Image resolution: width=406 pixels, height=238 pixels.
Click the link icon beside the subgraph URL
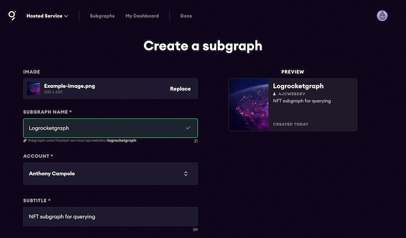(x=24, y=141)
